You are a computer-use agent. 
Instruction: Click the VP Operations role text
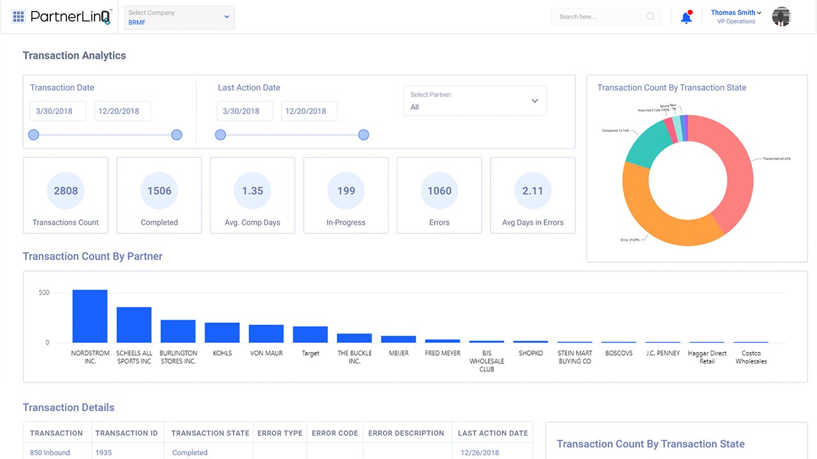tap(736, 22)
